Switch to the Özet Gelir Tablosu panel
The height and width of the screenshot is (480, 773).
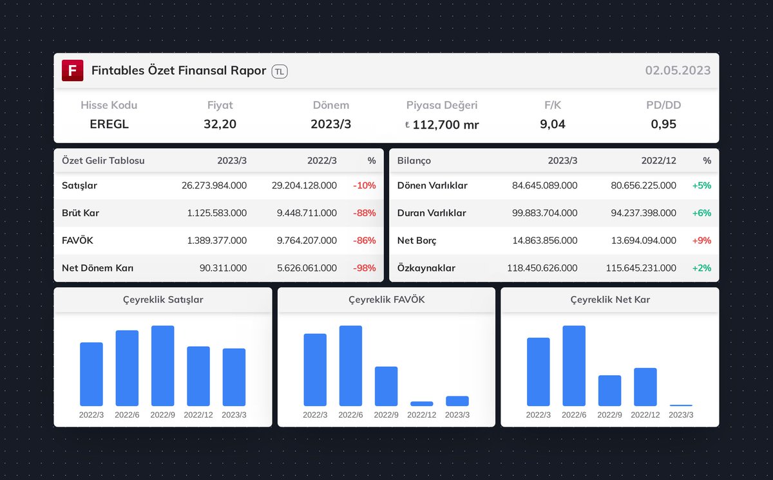103,160
